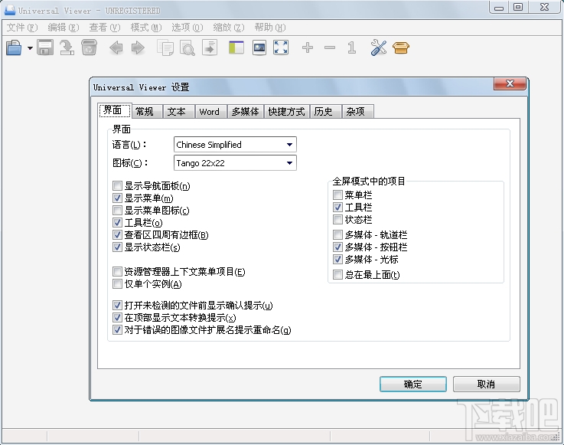Maximize the Universal Viewer main window
The height and width of the screenshot is (445, 564).
coord(518,7)
